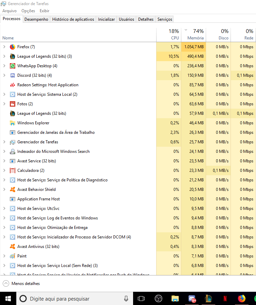
Task: Open Windows Start menu
Action: pos(8,299)
